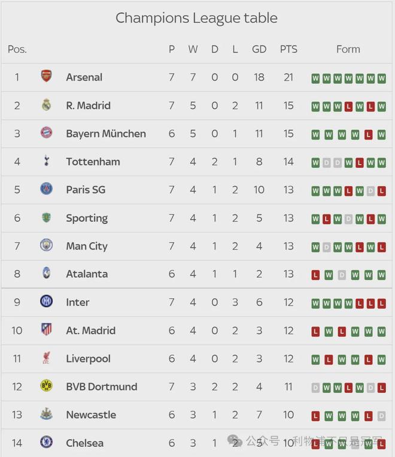Click the Champions League table title
The height and width of the screenshot is (457, 395).
pyautogui.click(x=196, y=18)
